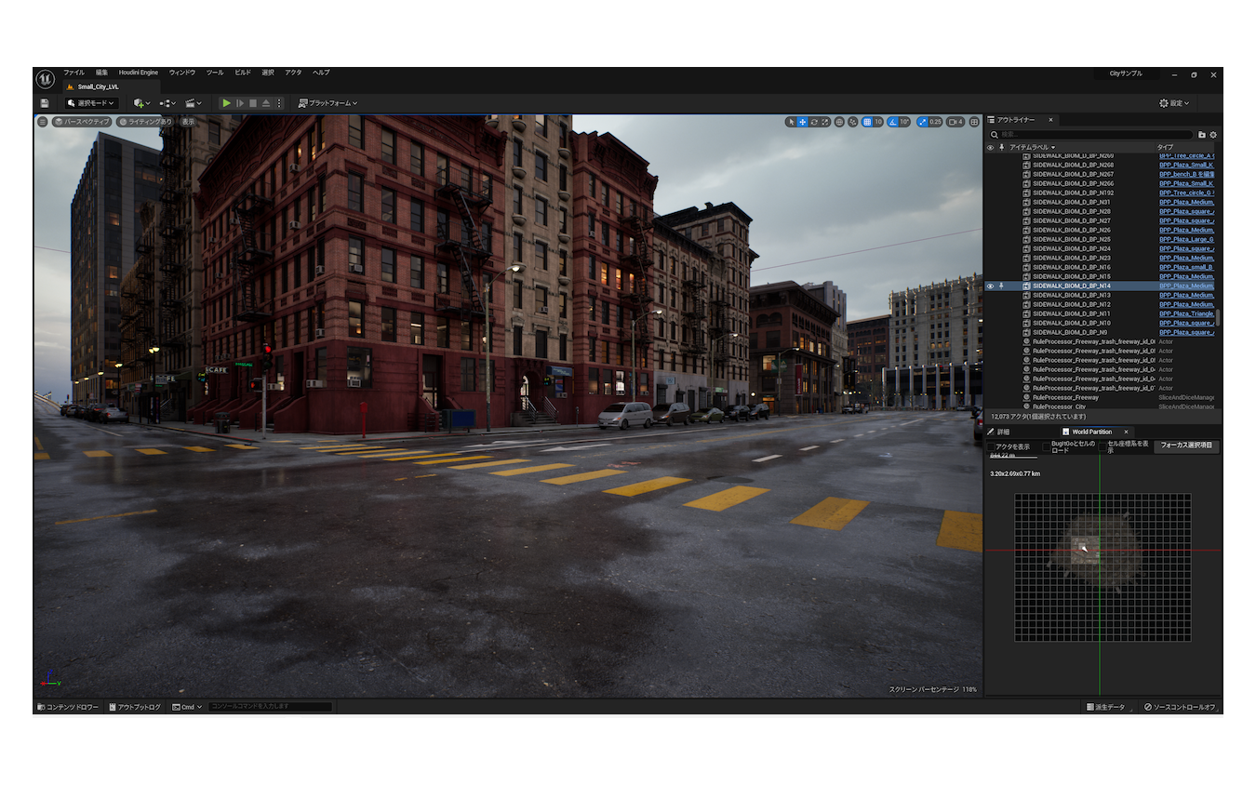Viewport: 1256px width, 785px height.
Task: Toggle world/local coordinate globe icon
Action: (839, 122)
